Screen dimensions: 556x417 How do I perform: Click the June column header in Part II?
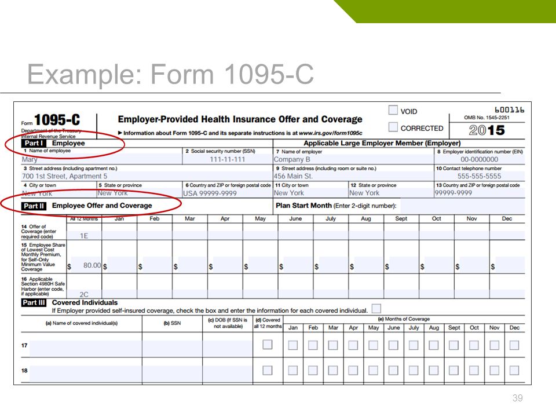click(x=295, y=218)
